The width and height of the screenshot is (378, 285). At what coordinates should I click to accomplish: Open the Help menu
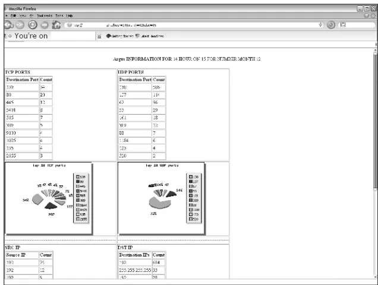coord(70,15)
